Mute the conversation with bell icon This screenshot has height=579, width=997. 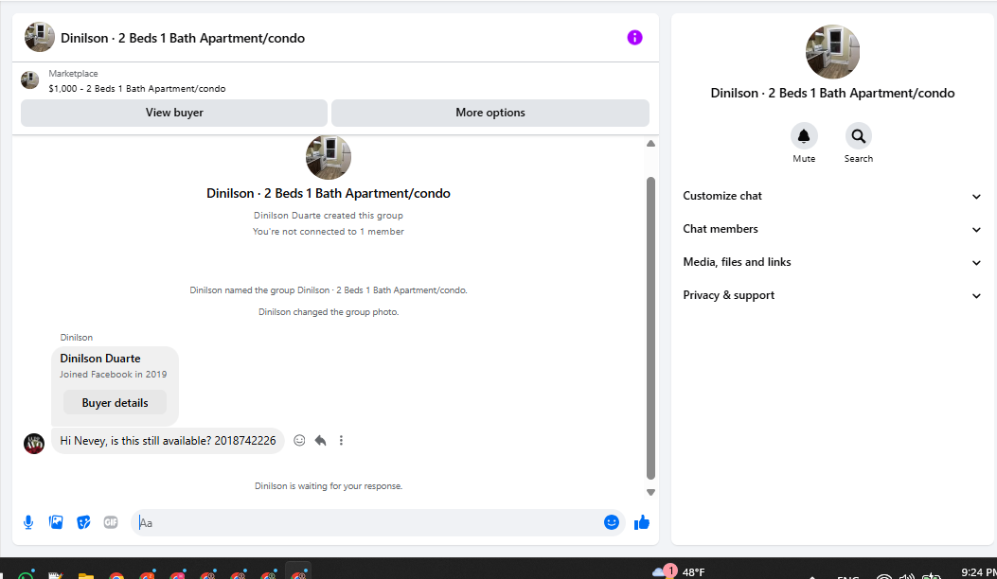[x=804, y=136]
